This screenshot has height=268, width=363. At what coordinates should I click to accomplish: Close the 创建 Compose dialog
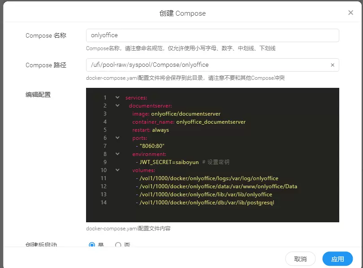(350, 13)
